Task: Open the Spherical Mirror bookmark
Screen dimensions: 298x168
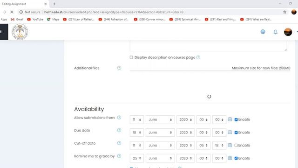Action: click(x=185, y=20)
